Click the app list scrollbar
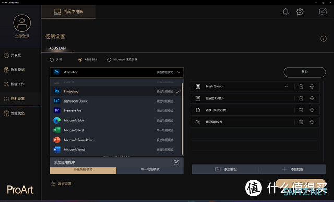334x202 pixels. click(182, 119)
